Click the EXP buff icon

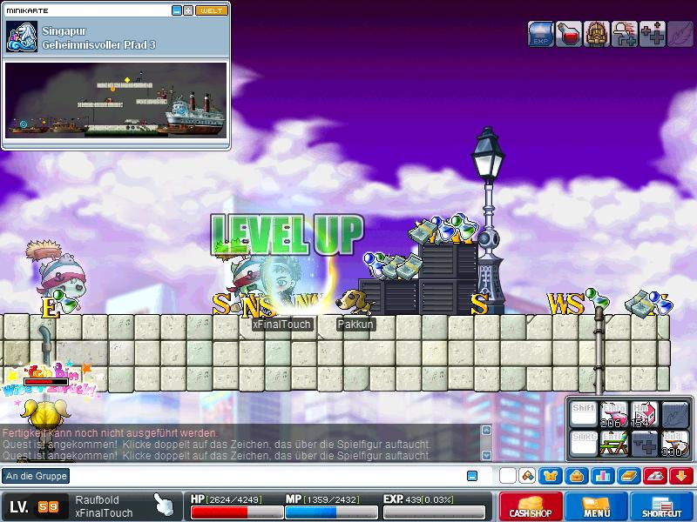tap(541, 34)
